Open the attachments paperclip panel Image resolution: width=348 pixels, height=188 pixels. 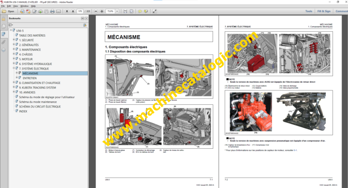pos(4,42)
